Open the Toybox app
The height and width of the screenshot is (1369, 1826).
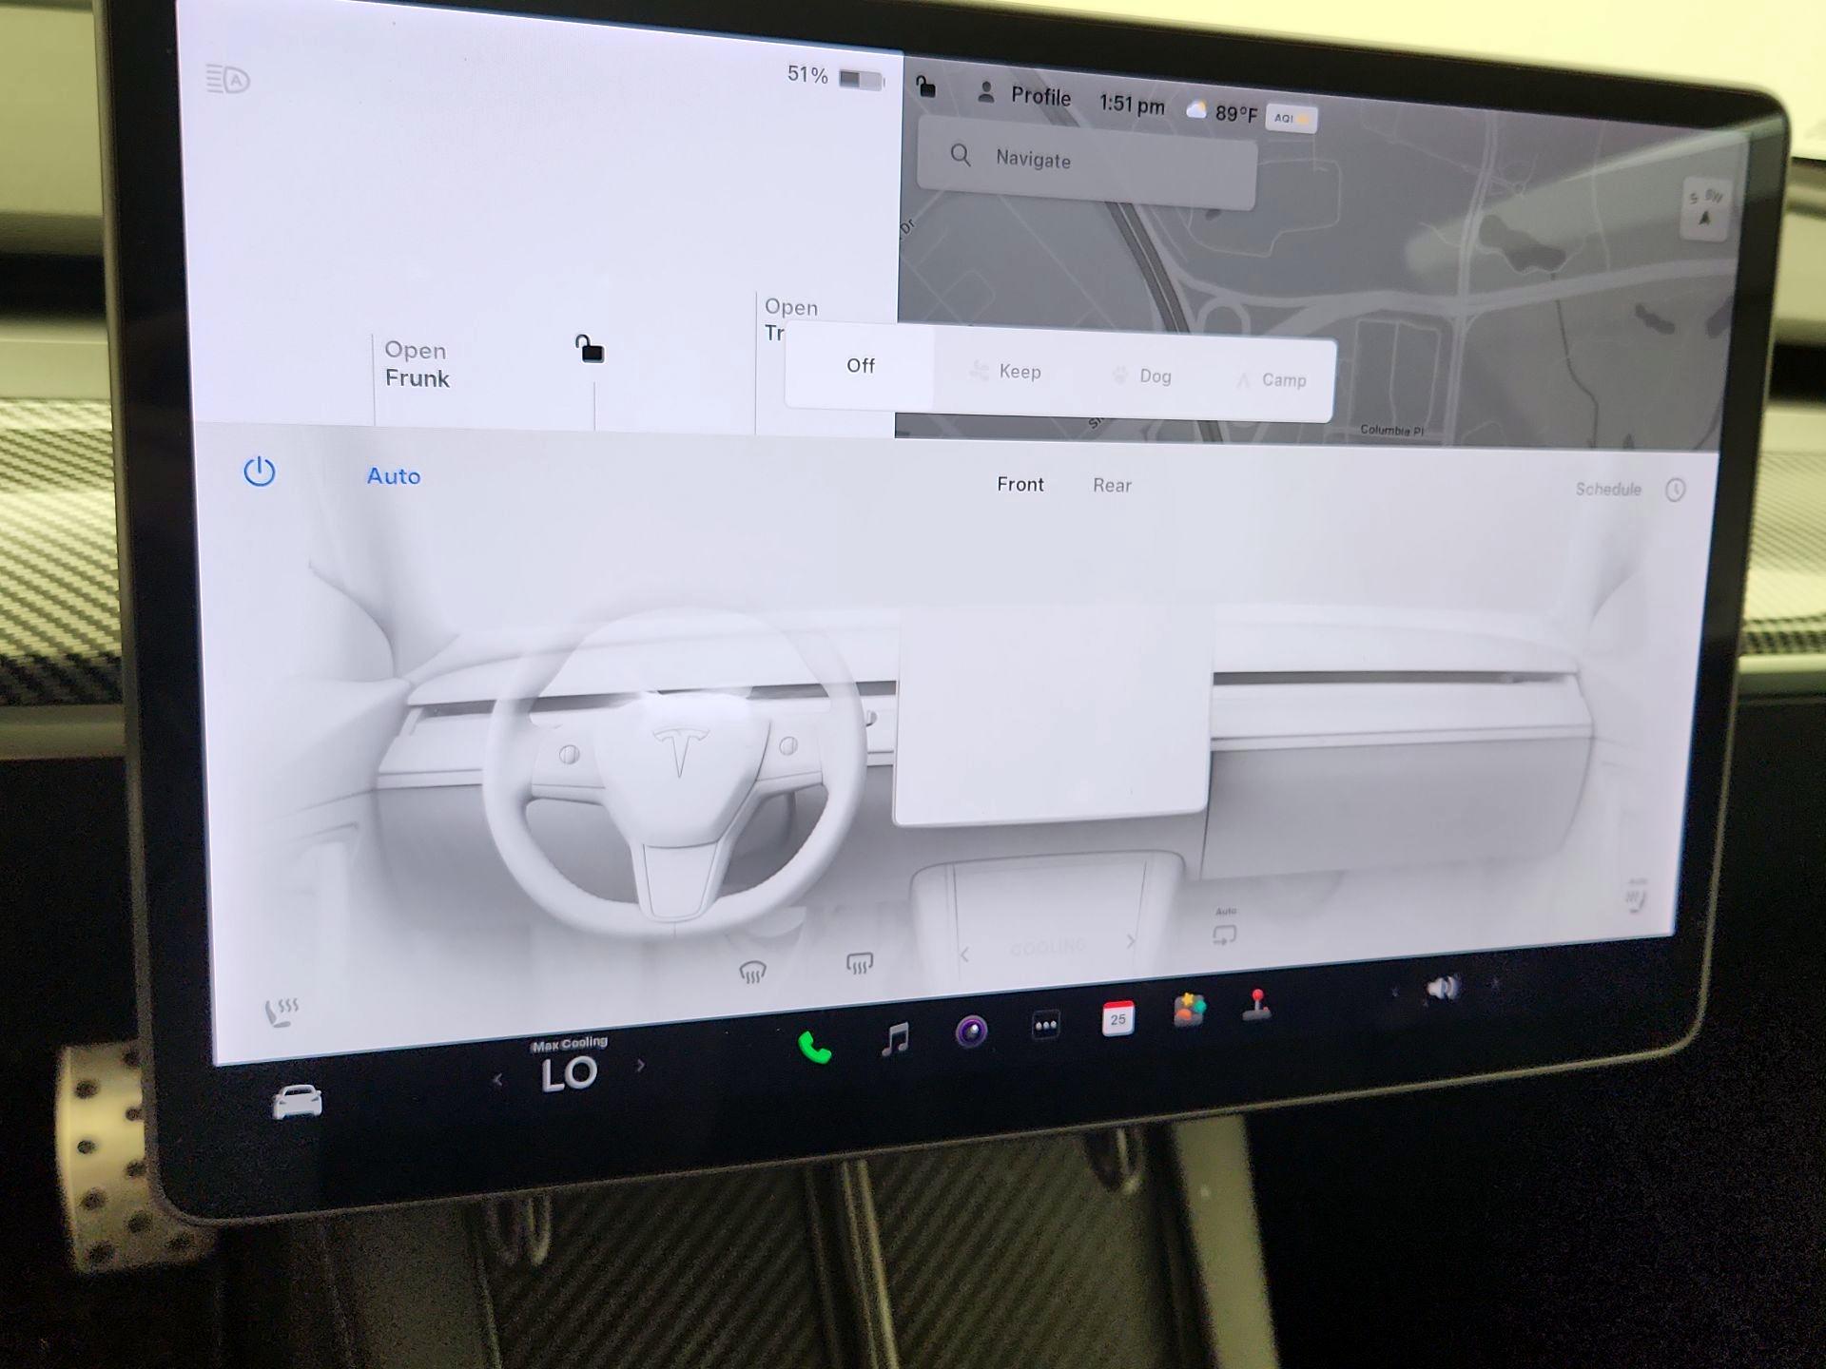[1189, 1010]
